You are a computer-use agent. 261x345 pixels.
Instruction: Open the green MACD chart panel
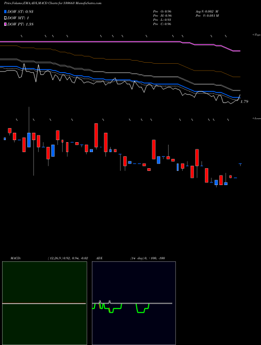[44, 303]
